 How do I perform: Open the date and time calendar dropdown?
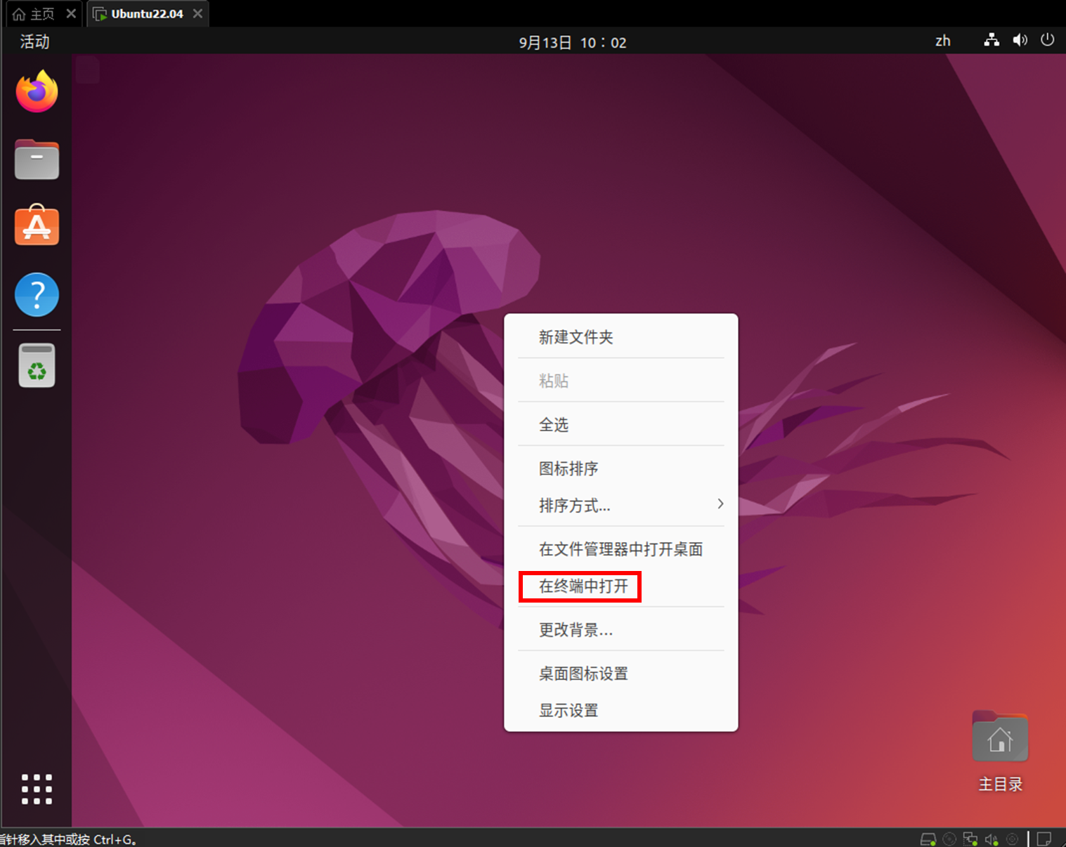click(x=572, y=42)
